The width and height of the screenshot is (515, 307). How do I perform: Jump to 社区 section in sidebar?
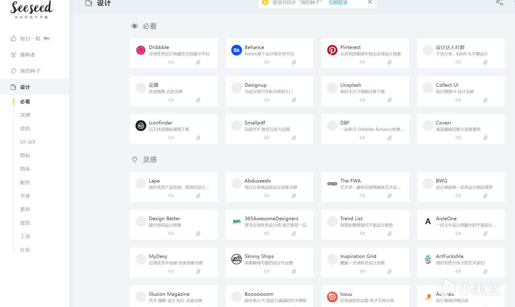25,250
